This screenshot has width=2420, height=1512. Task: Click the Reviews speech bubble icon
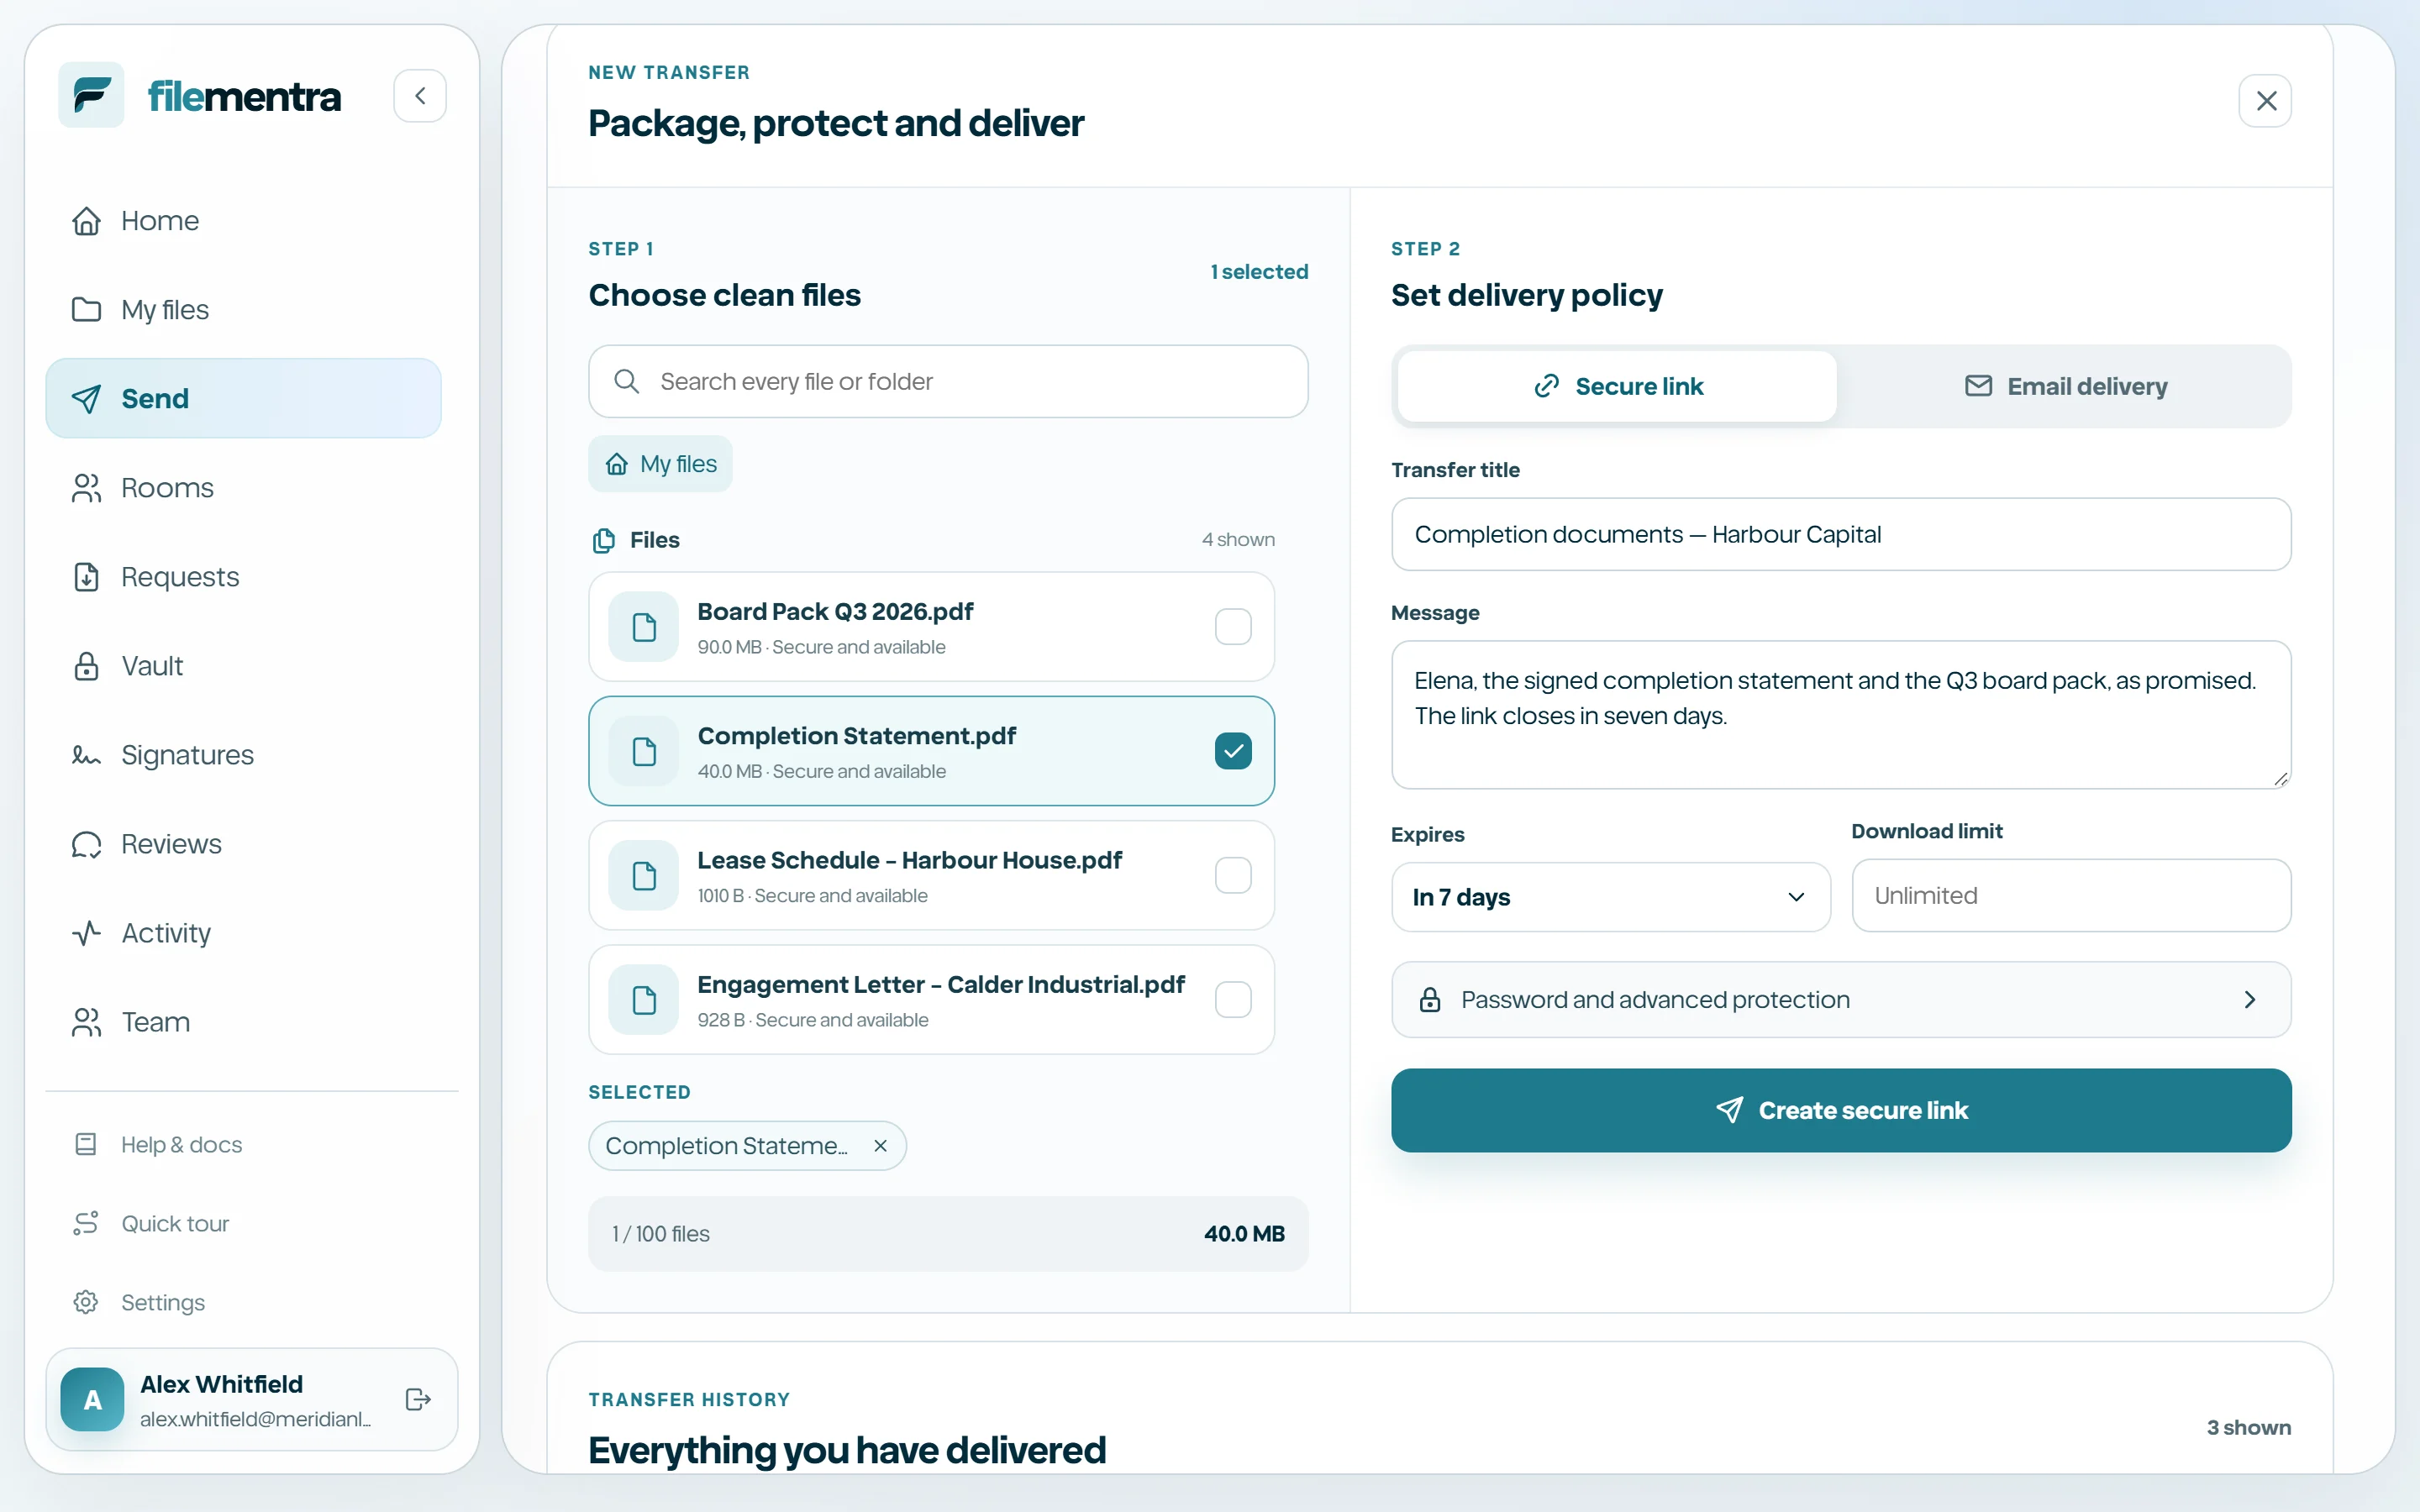click(87, 844)
